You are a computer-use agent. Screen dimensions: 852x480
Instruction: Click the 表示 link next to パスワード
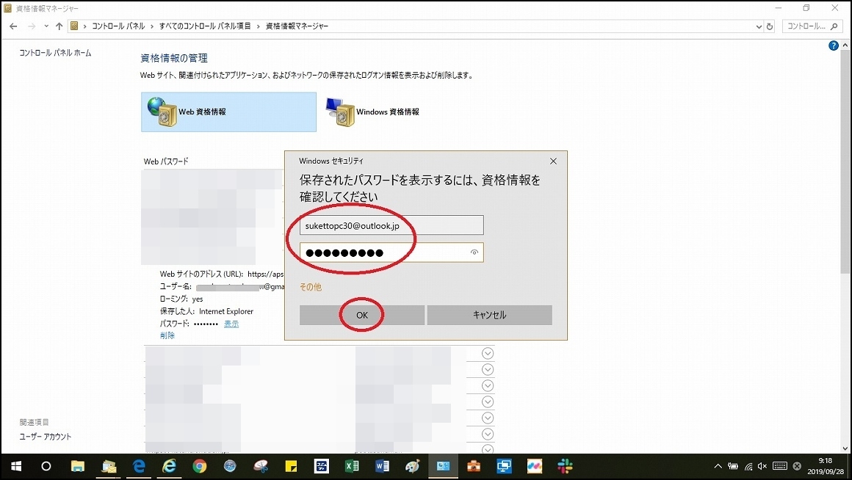(231, 324)
